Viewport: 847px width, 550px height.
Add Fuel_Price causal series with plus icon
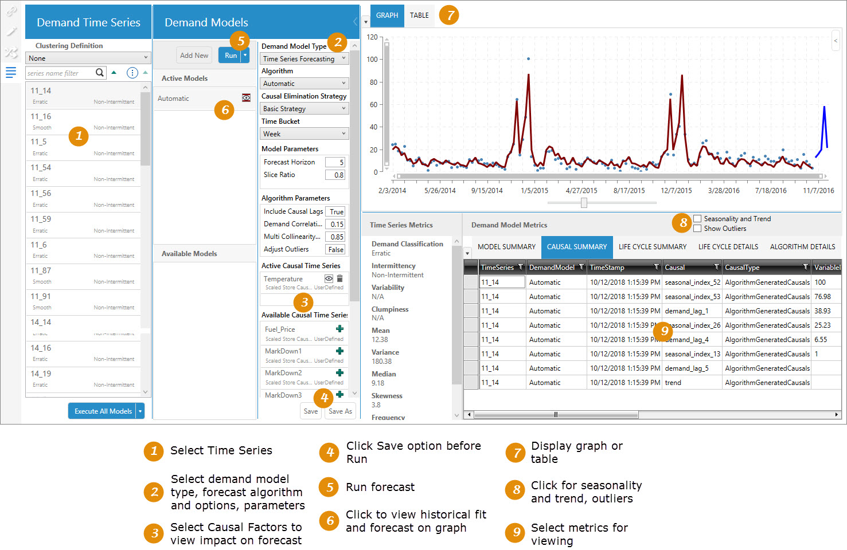[x=339, y=329]
